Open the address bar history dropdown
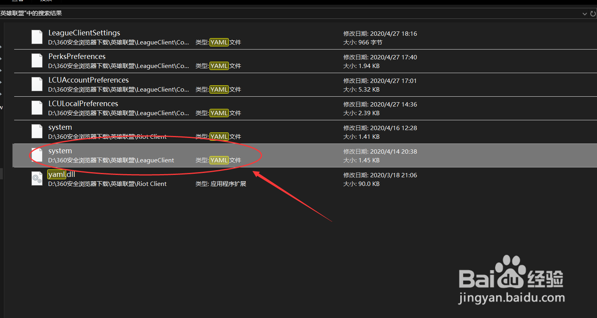This screenshot has width=597, height=318. click(x=584, y=14)
